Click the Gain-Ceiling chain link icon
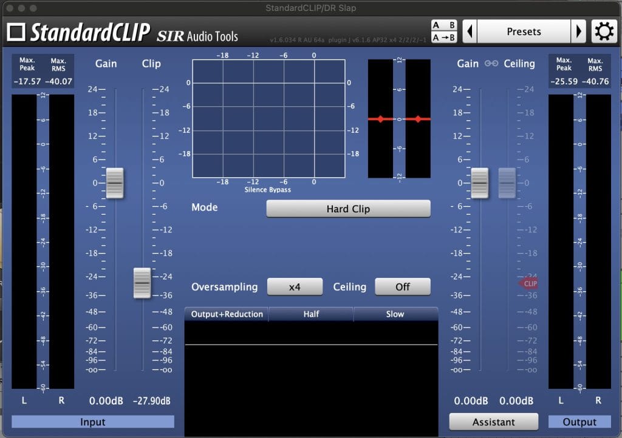The width and height of the screenshot is (622, 438). click(x=492, y=64)
